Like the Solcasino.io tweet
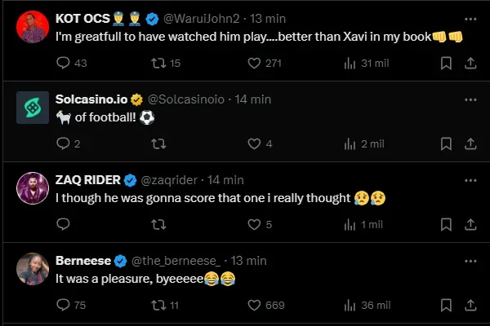Image resolution: width=490 pixels, height=326 pixels. pos(253,143)
